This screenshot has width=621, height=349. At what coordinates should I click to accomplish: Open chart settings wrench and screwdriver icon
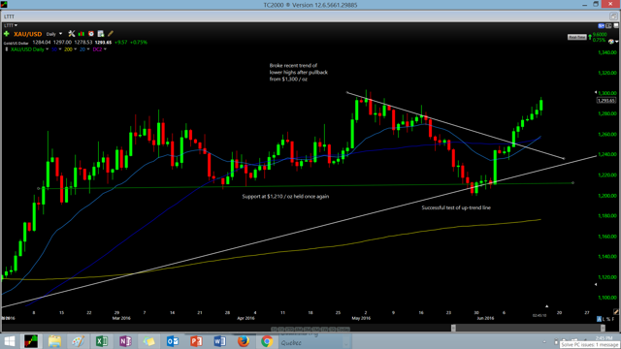[72, 34]
